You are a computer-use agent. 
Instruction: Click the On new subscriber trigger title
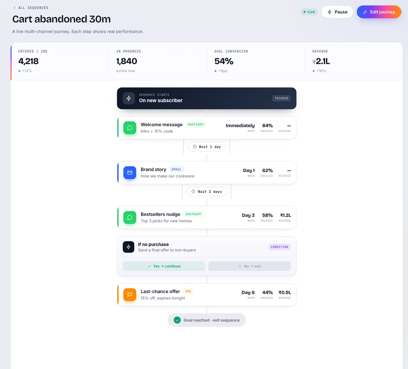pyautogui.click(x=161, y=101)
